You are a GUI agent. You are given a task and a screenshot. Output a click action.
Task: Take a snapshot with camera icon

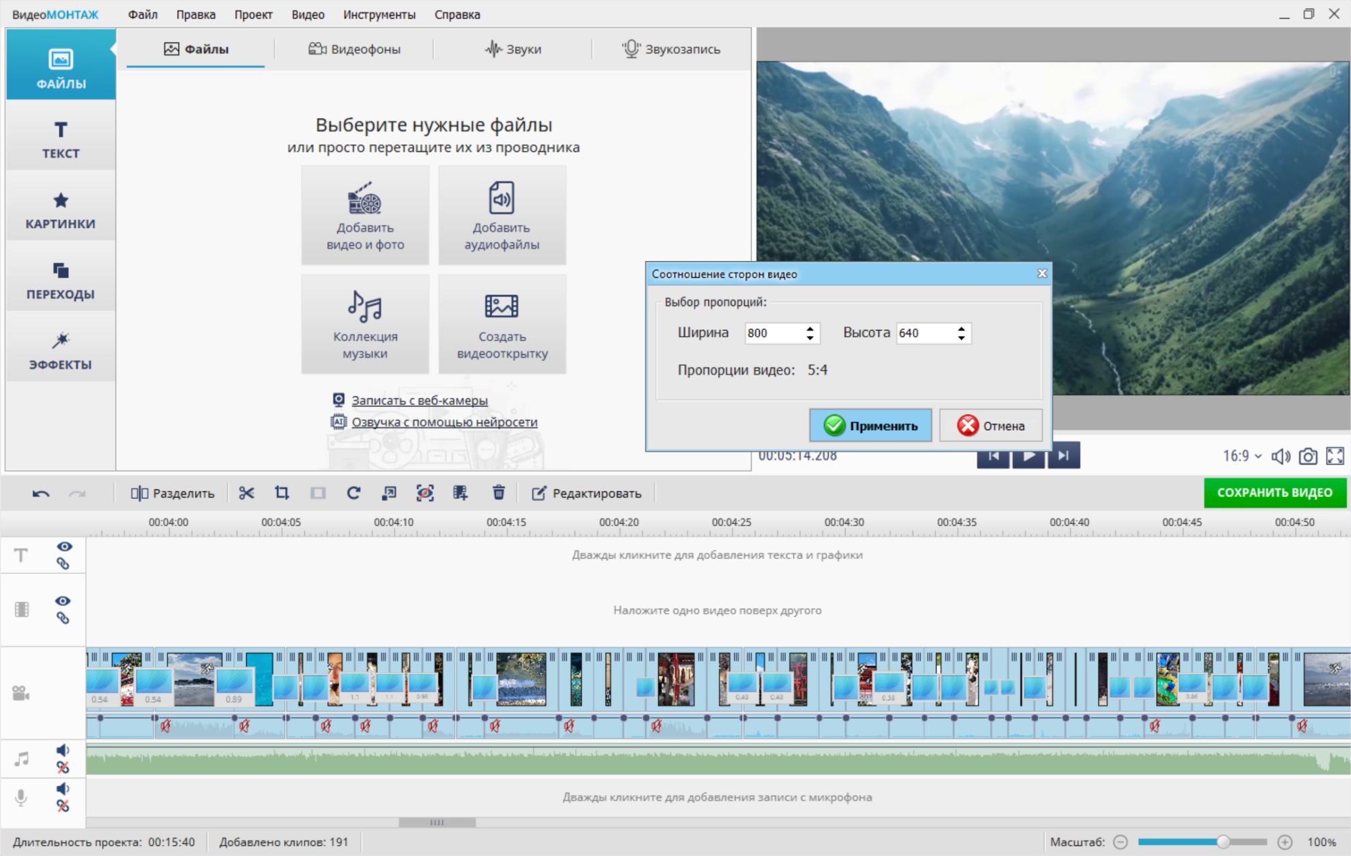pos(1308,456)
